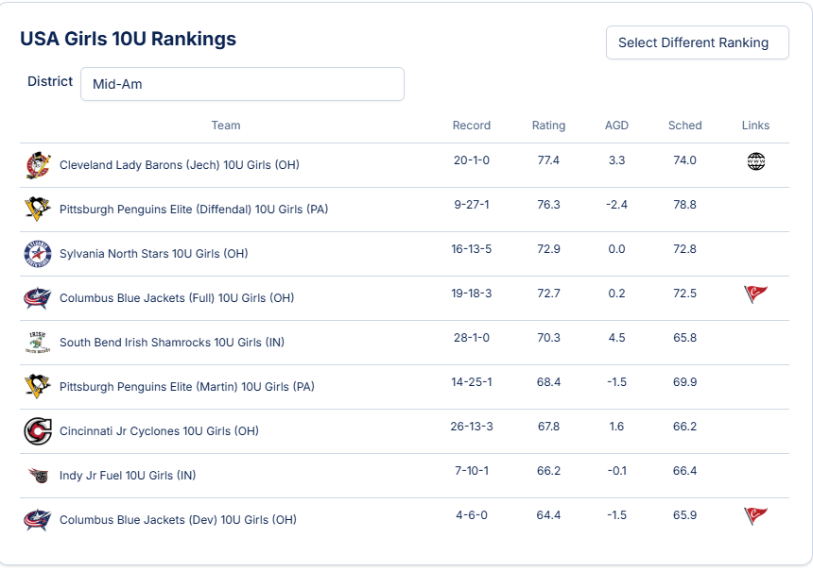
Task: Open the Select Different Ranking dropdown
Action: (697, 42)
